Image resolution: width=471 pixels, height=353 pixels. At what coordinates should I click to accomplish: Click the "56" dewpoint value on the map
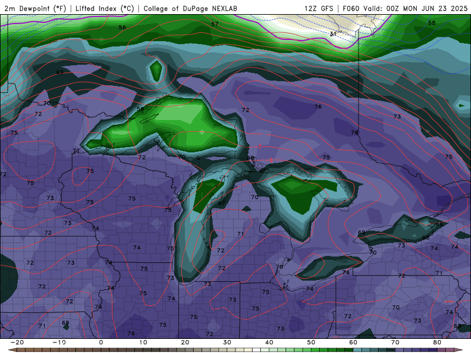pos(122,27)
